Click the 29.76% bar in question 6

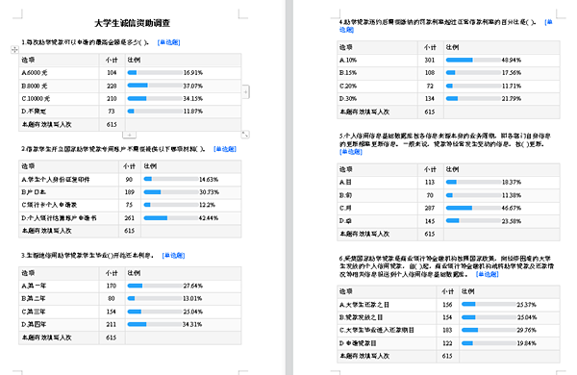tap(489, 330)
